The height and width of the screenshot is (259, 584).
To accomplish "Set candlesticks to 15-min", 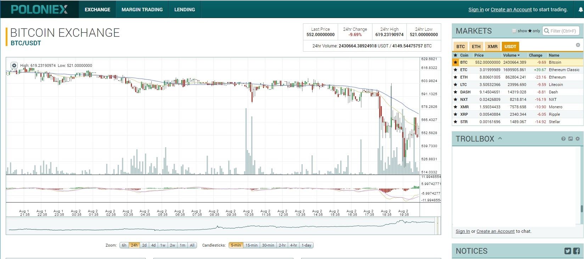I will tap(251, 245).
